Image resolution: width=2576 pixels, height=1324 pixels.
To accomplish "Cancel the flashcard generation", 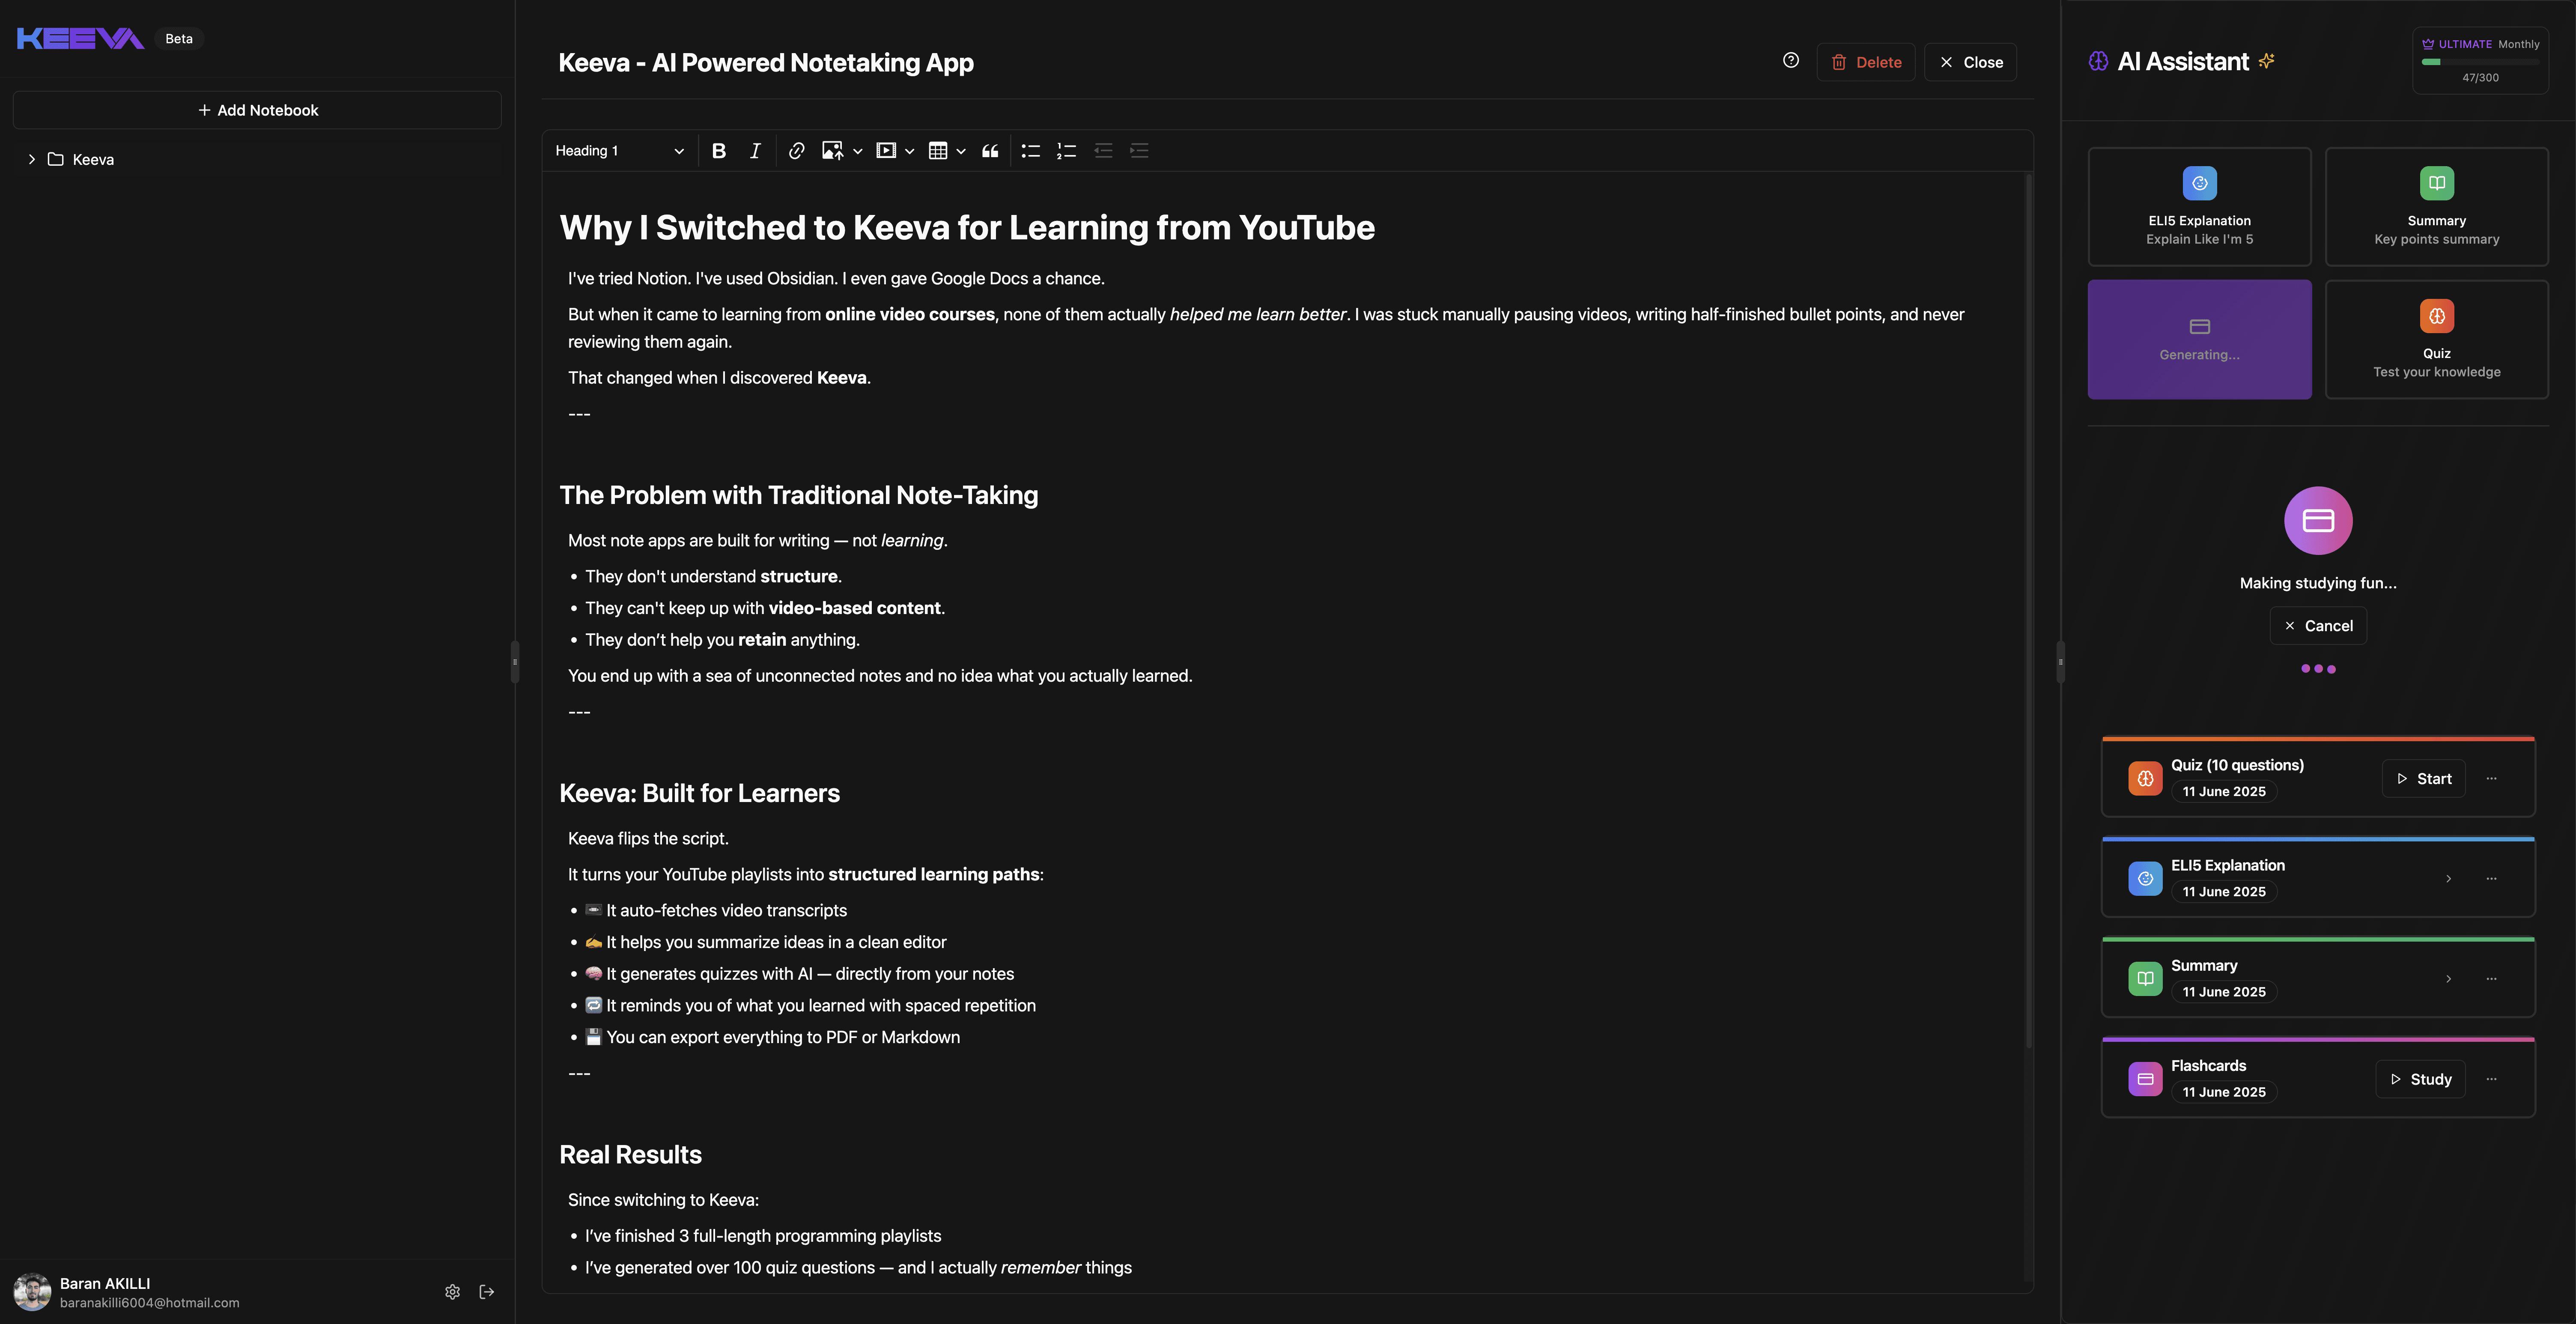I will pos(2318,626).
